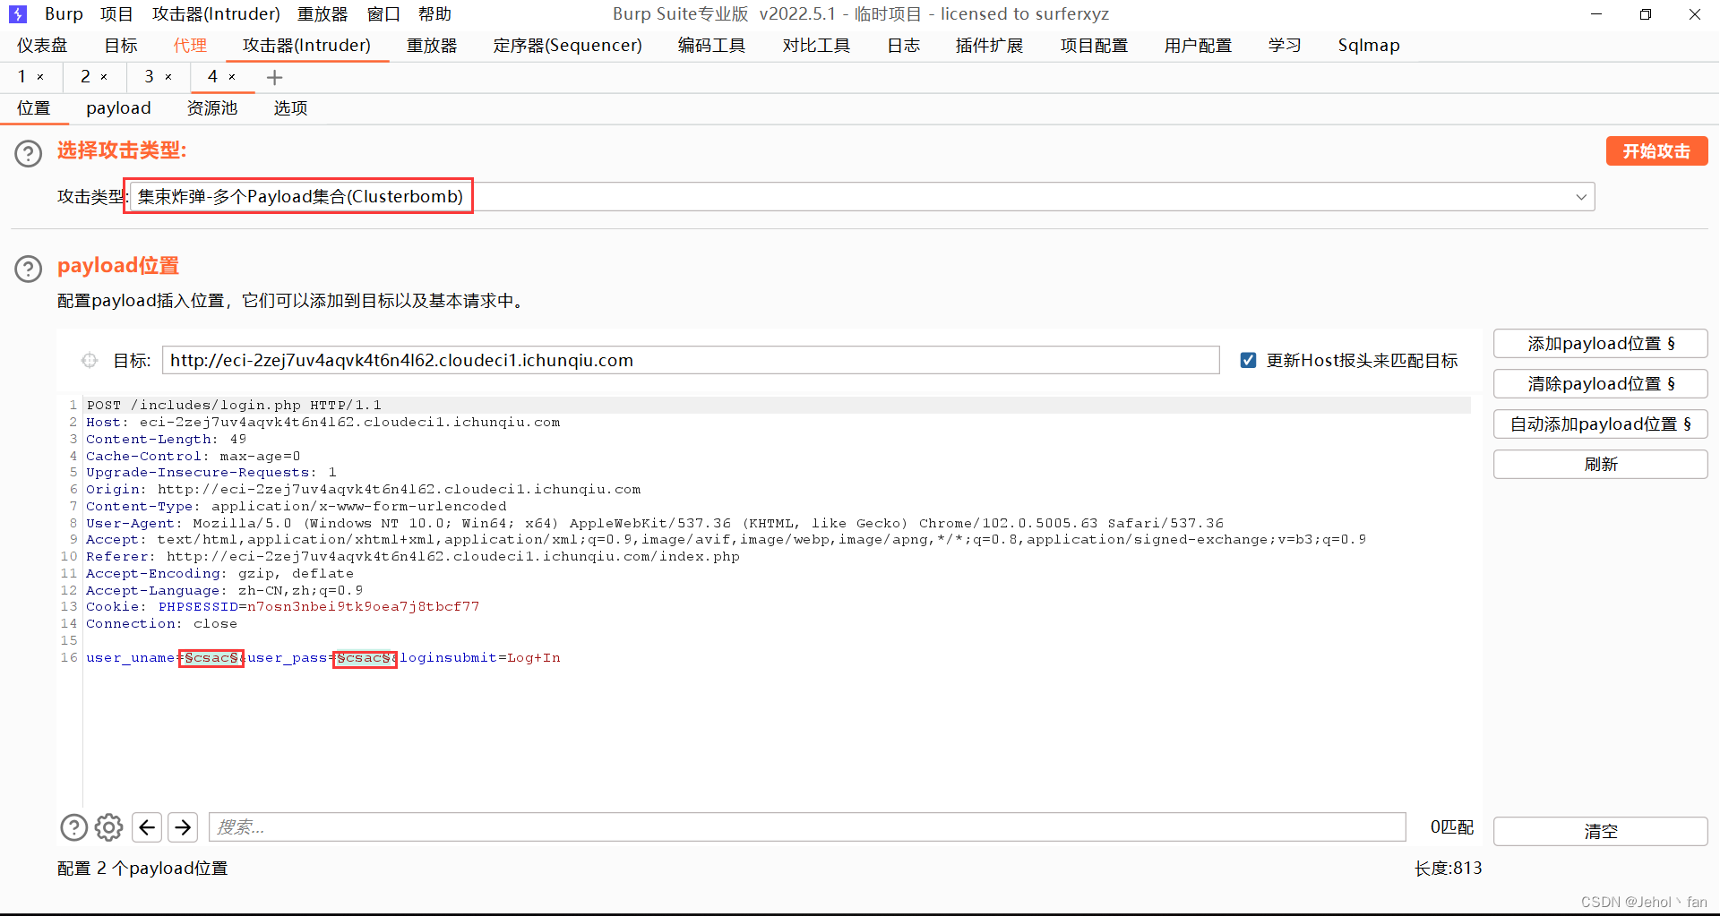
Task: Click the Connection: close header line
Action: pos(161,624)
